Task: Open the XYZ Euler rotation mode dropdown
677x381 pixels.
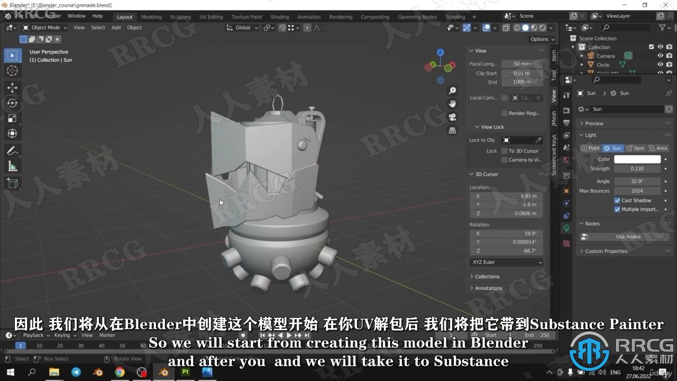Action: 506,262
